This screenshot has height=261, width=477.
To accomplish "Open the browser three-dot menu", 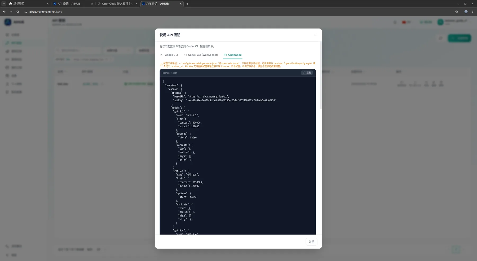I will (473, 12).
